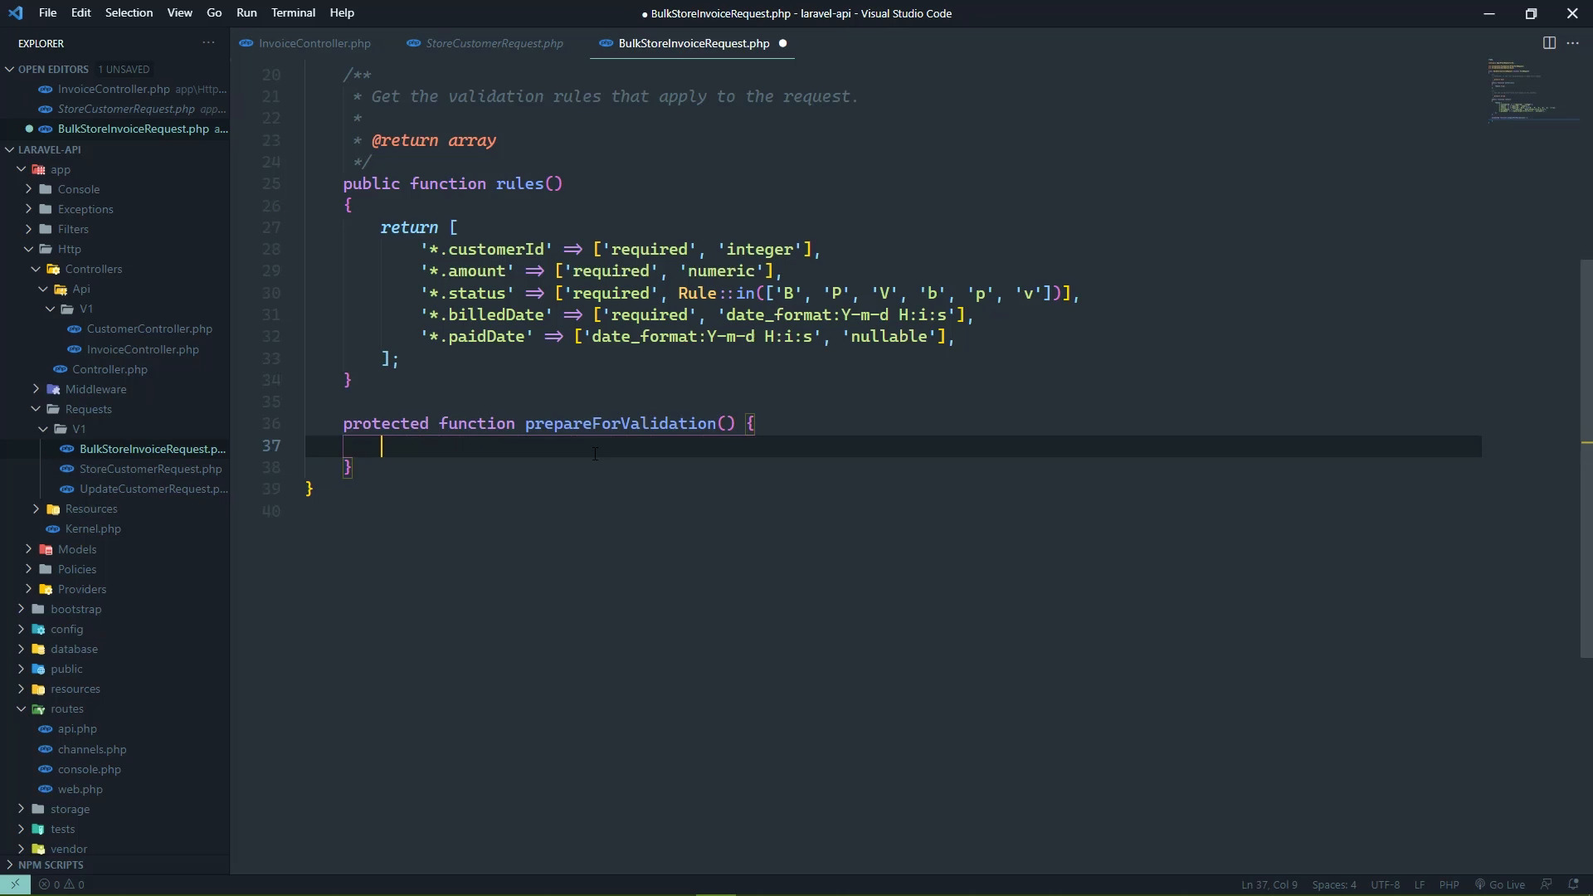
Task: Click the editor vertical scrollbar thumb
Action: 1586,459
